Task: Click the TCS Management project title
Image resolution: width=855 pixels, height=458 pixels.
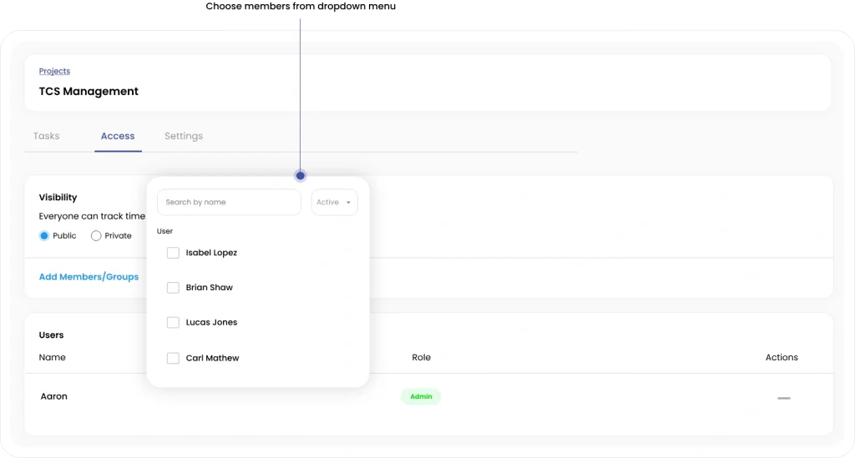Action: click(89, 92)
